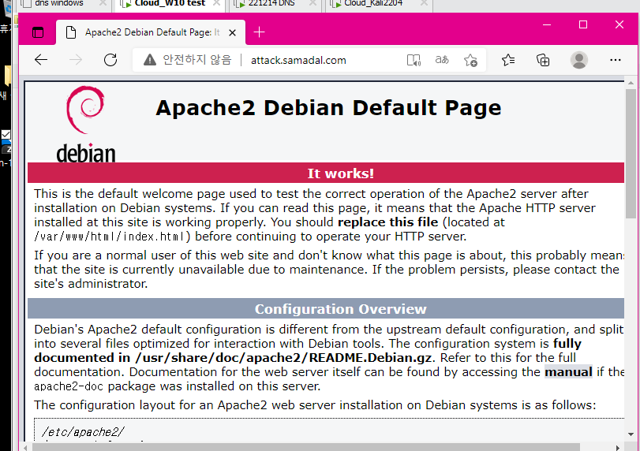Open a new browser tab with plus
The image size is (640, 451).
point(259,32)
